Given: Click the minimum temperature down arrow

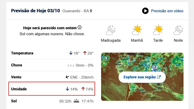Looking at the screenshot, I should click(71, 53).
